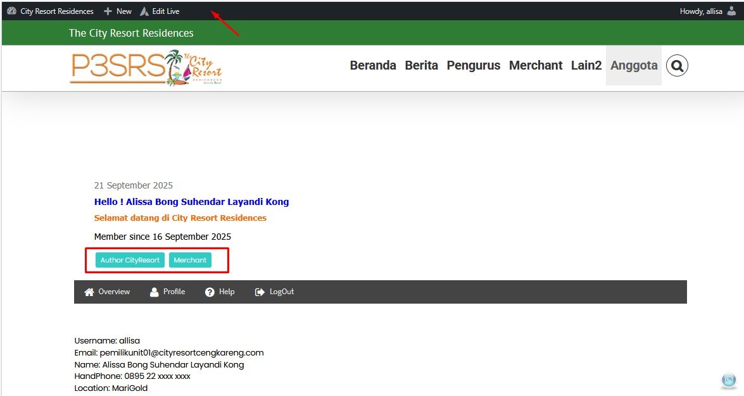Image resolution: width=744 pixels, height=396 pixels.
Task: Click the Author CityResort badge button
Action: [x=130, y=260]
